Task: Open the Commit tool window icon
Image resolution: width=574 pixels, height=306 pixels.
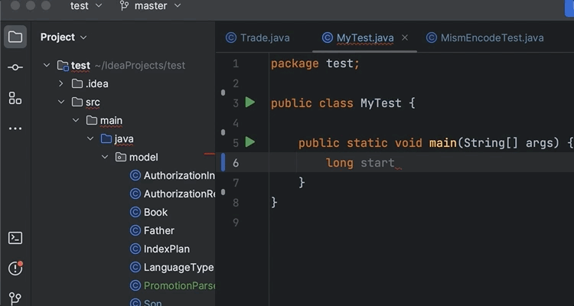Action: tap(15, 67)
